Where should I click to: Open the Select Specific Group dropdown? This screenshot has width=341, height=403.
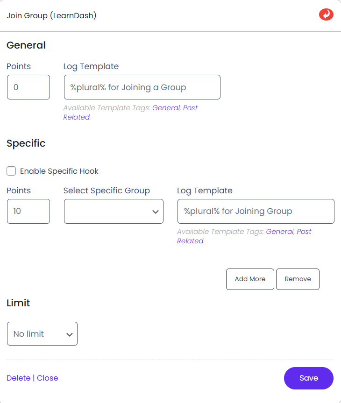114,212
